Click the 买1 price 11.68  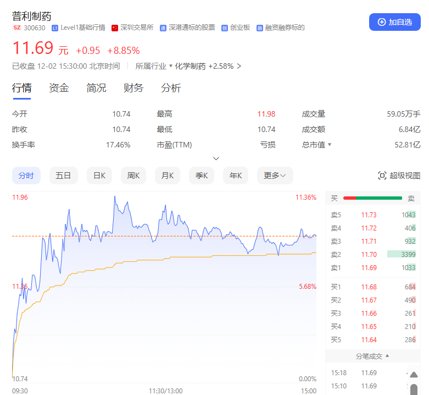[369, 287]
